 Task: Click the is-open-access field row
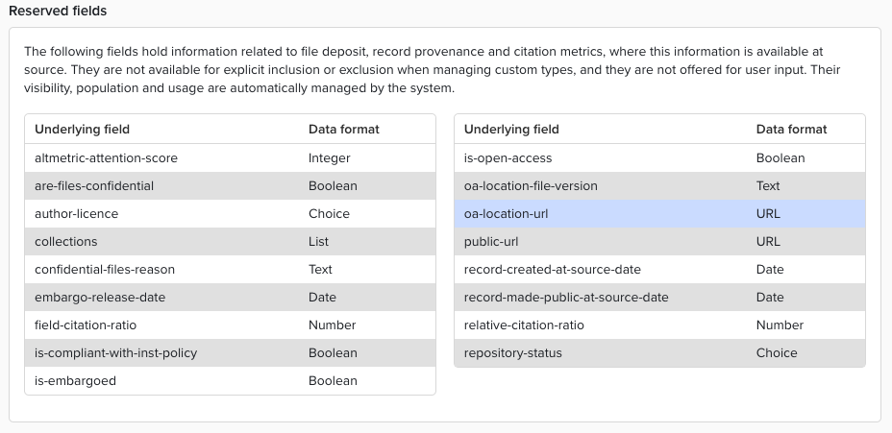tap(508, 158)
